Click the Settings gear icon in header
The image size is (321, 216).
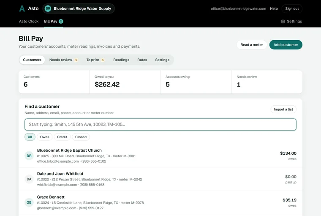point(283,21)
